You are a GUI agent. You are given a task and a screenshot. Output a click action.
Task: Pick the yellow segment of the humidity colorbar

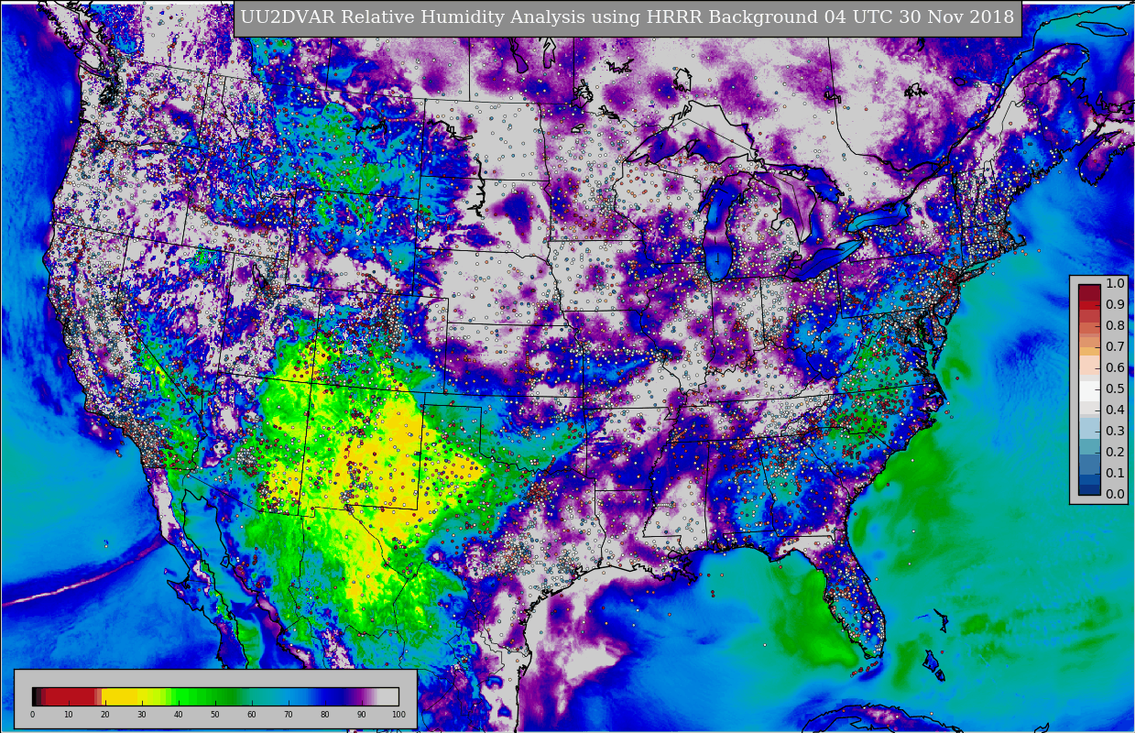click(x=120, y=696)
